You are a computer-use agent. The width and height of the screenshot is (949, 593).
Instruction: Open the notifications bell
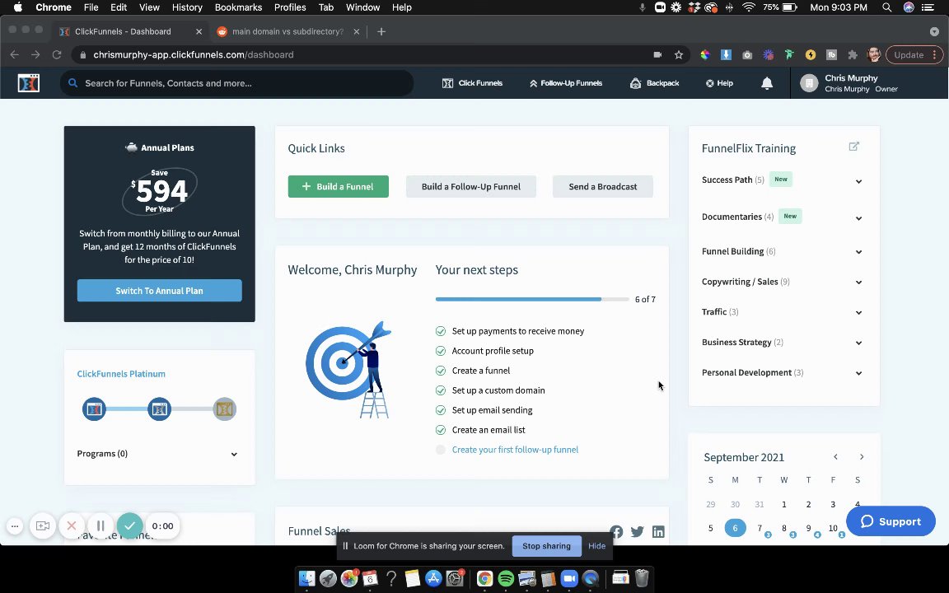point(767,83)
